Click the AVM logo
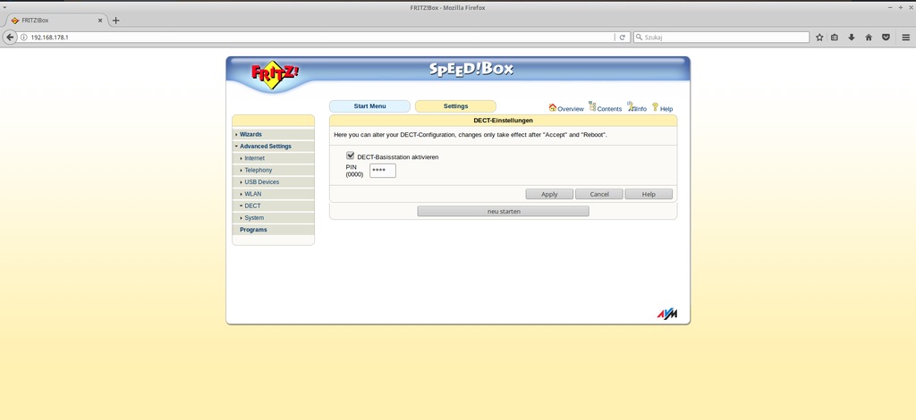916x420 pixels. [x=666, y=314]
